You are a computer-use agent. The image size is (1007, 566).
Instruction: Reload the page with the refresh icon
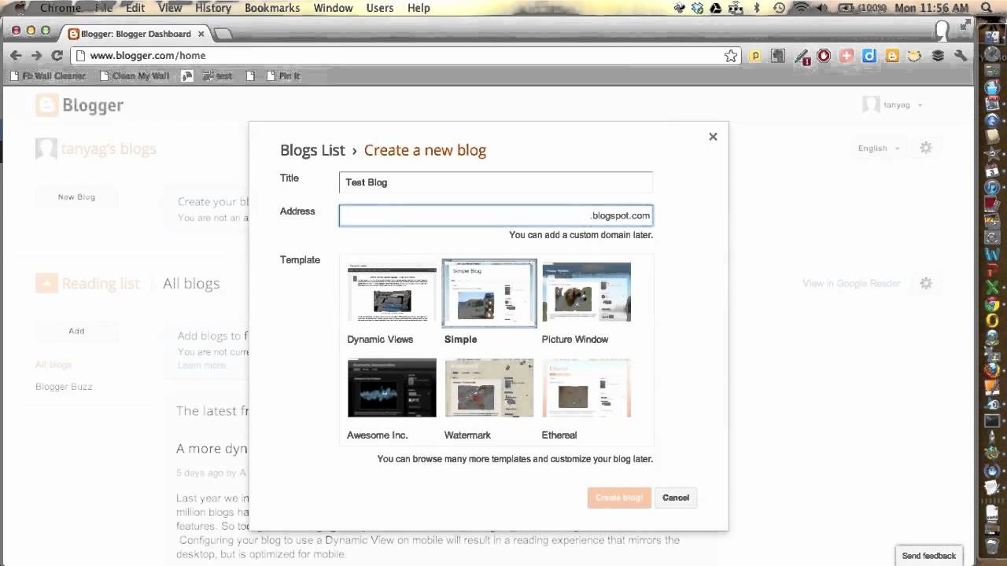pyautogui.click(x=57, y=56)
